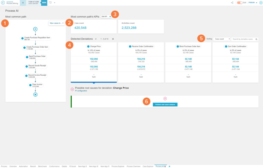Go to previous page of detected deviations

pyautogui.click(x=96, y=39)
